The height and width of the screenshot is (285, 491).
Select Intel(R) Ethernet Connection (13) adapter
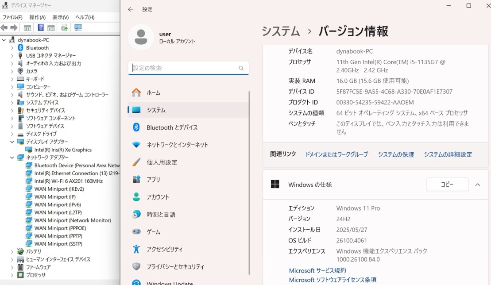(77, 173)
